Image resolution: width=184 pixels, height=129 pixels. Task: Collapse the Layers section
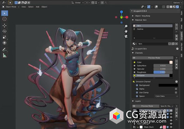click(x=133, y=101)
